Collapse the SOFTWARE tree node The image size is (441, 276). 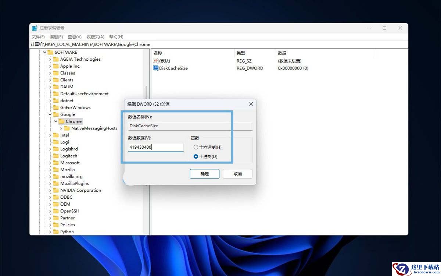pyautogui.click(x=44, y=52)
